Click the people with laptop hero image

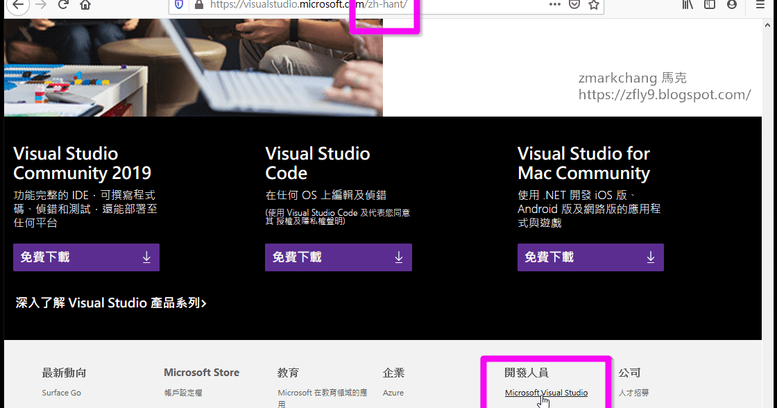tap(194, 67)
